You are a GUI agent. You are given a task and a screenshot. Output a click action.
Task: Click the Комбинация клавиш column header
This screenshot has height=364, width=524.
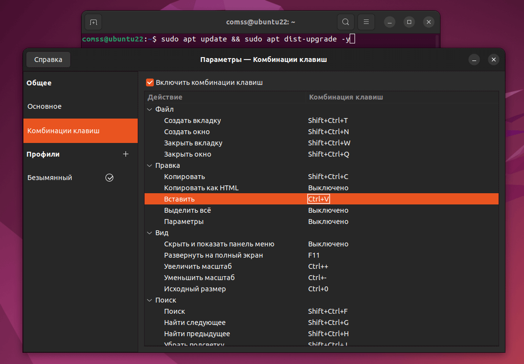(346, 97)
